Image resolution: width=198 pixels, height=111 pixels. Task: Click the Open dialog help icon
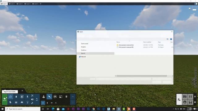[x=171, y=39]
